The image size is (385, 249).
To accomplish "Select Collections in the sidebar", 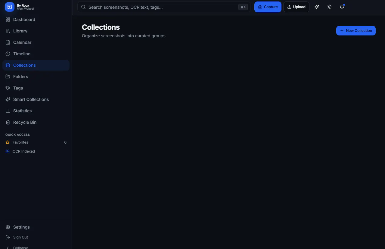I will 36,65.
